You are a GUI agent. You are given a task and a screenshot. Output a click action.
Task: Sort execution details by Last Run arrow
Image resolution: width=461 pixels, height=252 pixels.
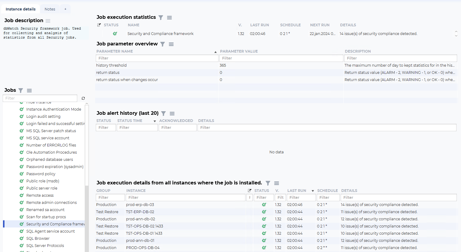tap(313, 191)
